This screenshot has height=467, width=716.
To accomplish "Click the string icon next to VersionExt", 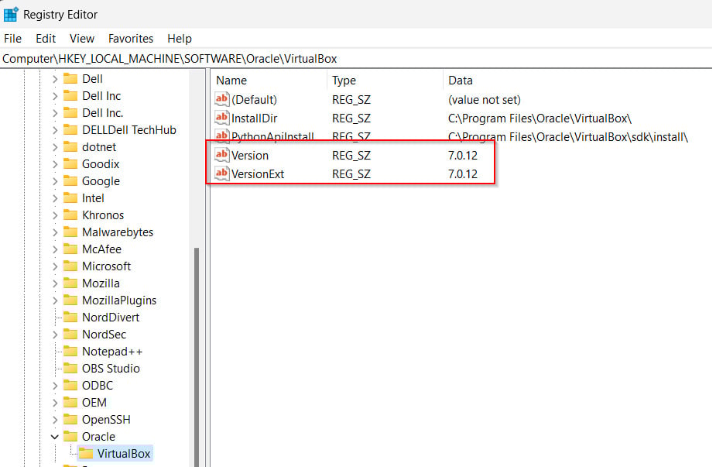I will [222, 174].
